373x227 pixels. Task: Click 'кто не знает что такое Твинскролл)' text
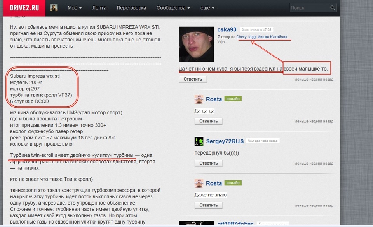(51, 179)
